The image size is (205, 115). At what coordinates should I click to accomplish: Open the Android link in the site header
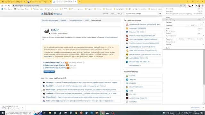[105, 14]
